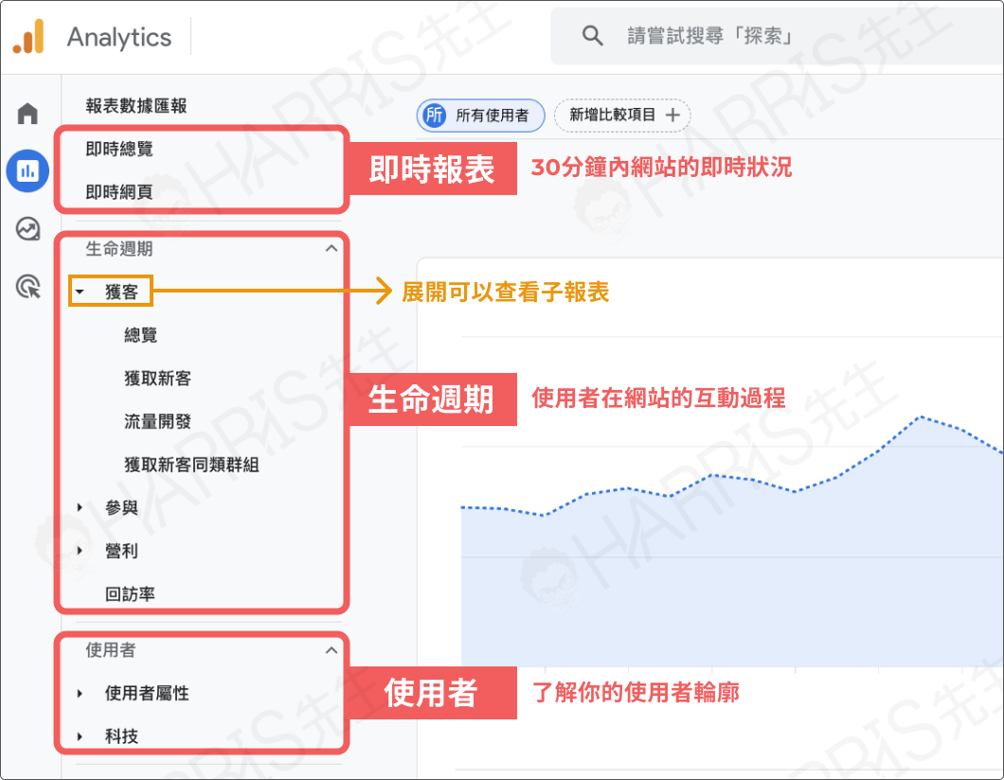Collapse the 生命週期 section chevron

point(332,248)
